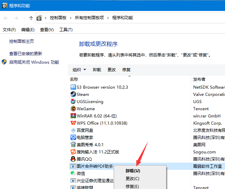Click the 电脑管家 shield icon
Screen dimensions: 225x189
(73, 138)
